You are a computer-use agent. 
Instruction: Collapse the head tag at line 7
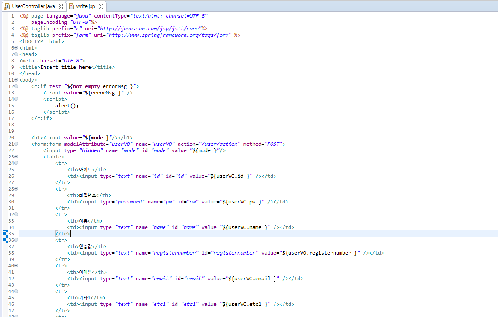[16, 54]
